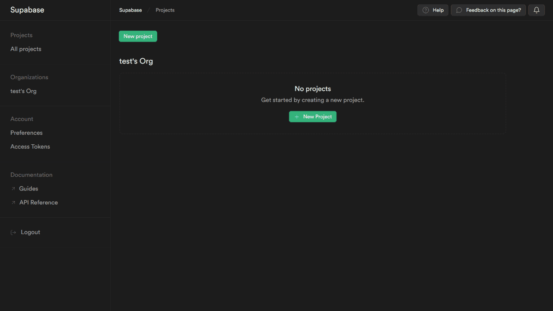Click Supabase in the breadcrumb trail

point(130,10)
